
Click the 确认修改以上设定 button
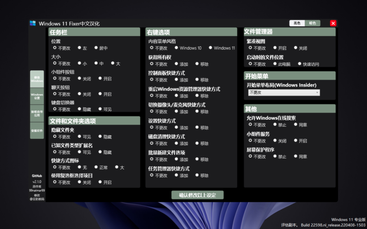point(197,195)
